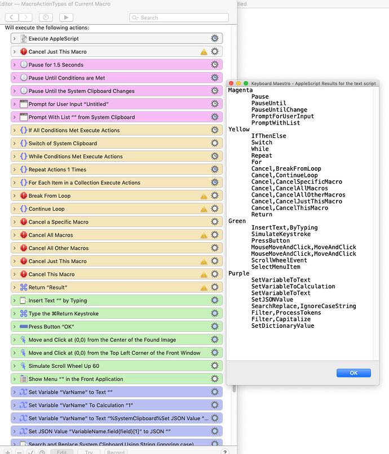Screen dimensions: 389x454
Task: Click the Search field in the editor toolbar
Action: point(179,17)
